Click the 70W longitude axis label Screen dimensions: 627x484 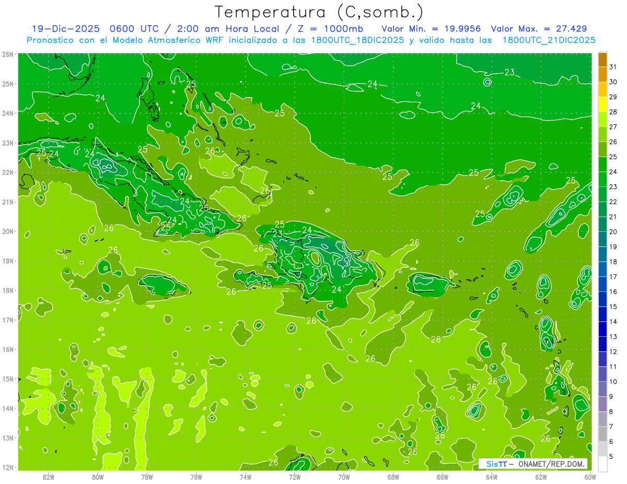344,477
